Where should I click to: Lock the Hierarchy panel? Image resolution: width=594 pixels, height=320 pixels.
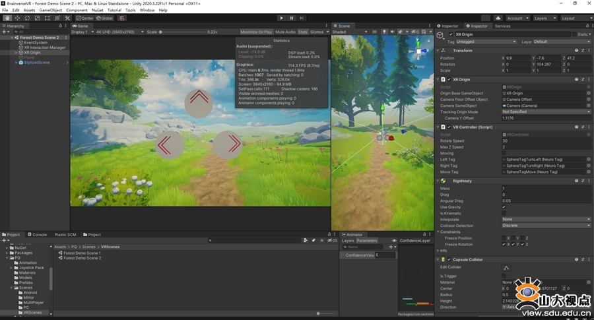(60, 26)
